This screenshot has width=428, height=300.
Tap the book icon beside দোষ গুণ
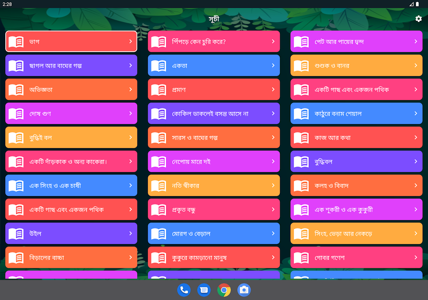click(x=16, y=114)
